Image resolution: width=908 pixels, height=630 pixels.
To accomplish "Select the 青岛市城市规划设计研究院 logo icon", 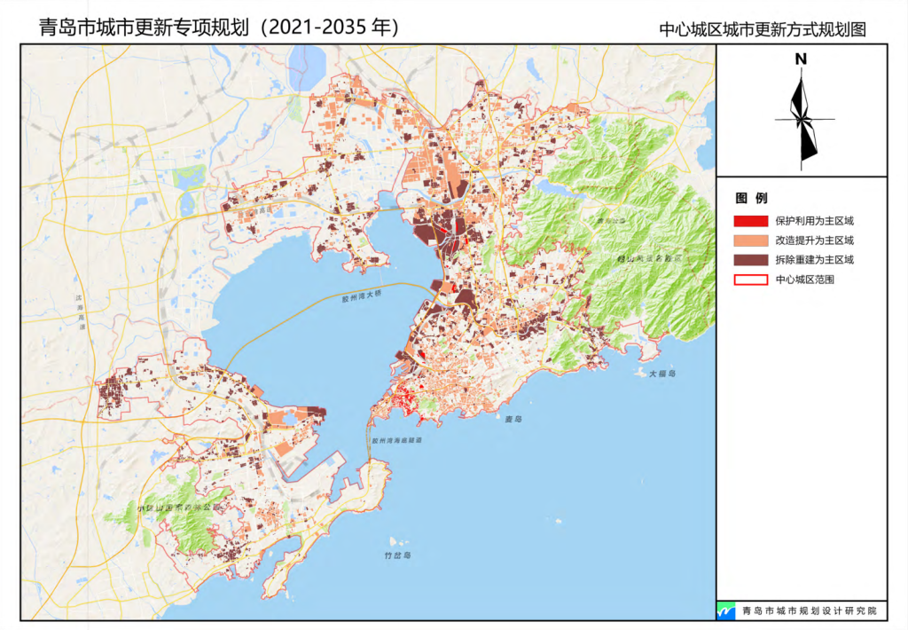I will 727,610.
